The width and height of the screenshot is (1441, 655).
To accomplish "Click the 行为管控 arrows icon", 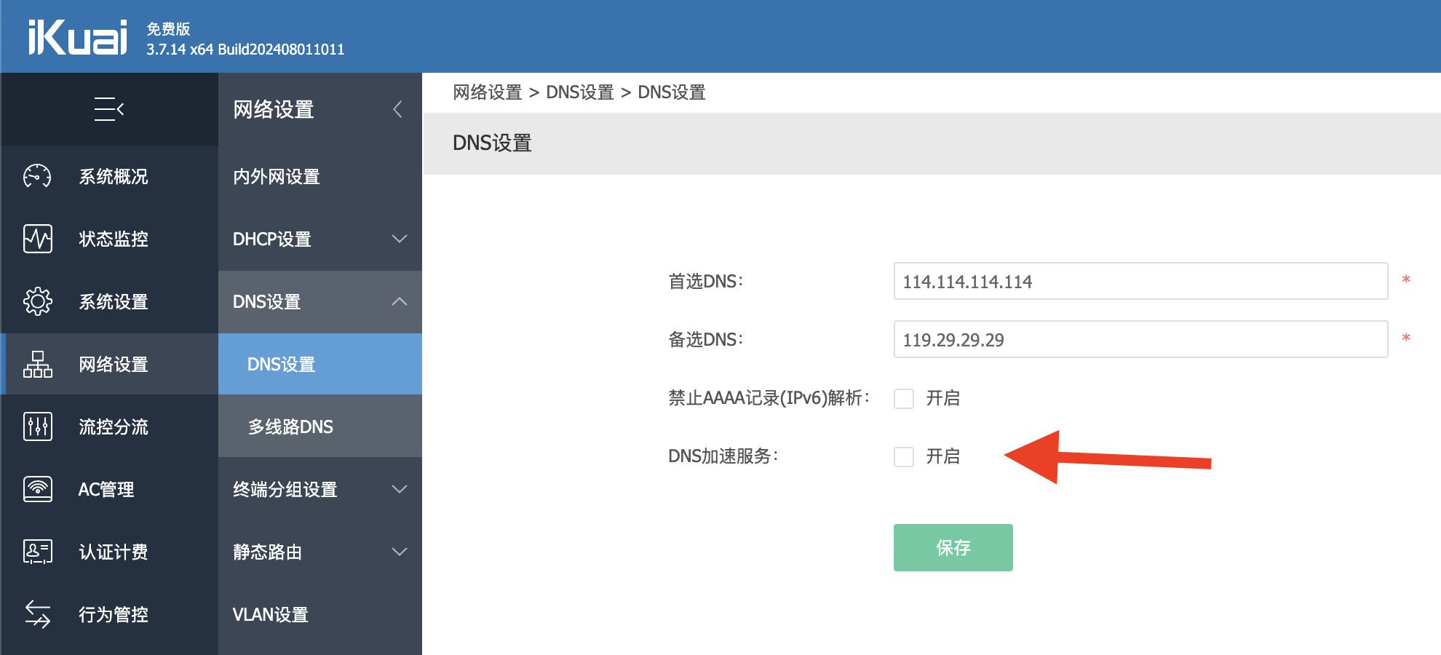I will (37, 614).
